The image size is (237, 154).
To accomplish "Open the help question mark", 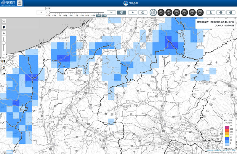I will pyautogui.click(x=231, y=12).
